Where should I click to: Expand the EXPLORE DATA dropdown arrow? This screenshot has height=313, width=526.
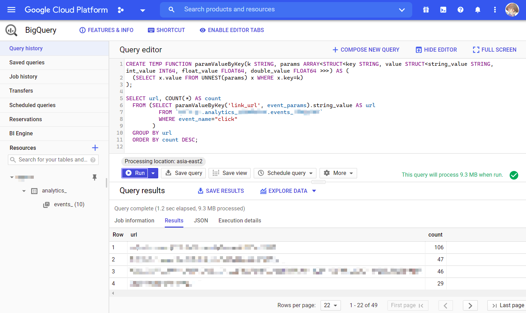pyautogui.click(x=314, y=191)
